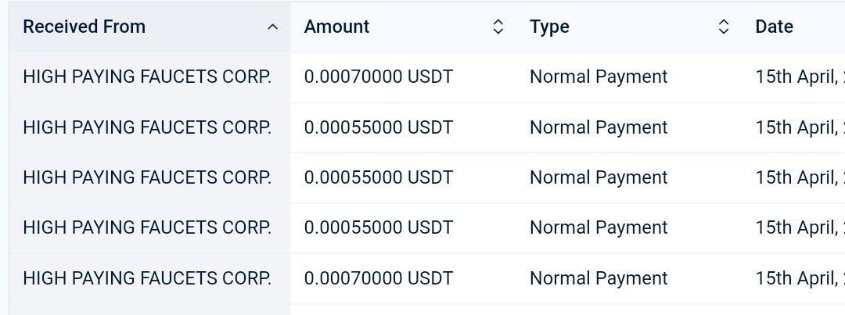
Task: Select the Type column header text
Action: 549,27
